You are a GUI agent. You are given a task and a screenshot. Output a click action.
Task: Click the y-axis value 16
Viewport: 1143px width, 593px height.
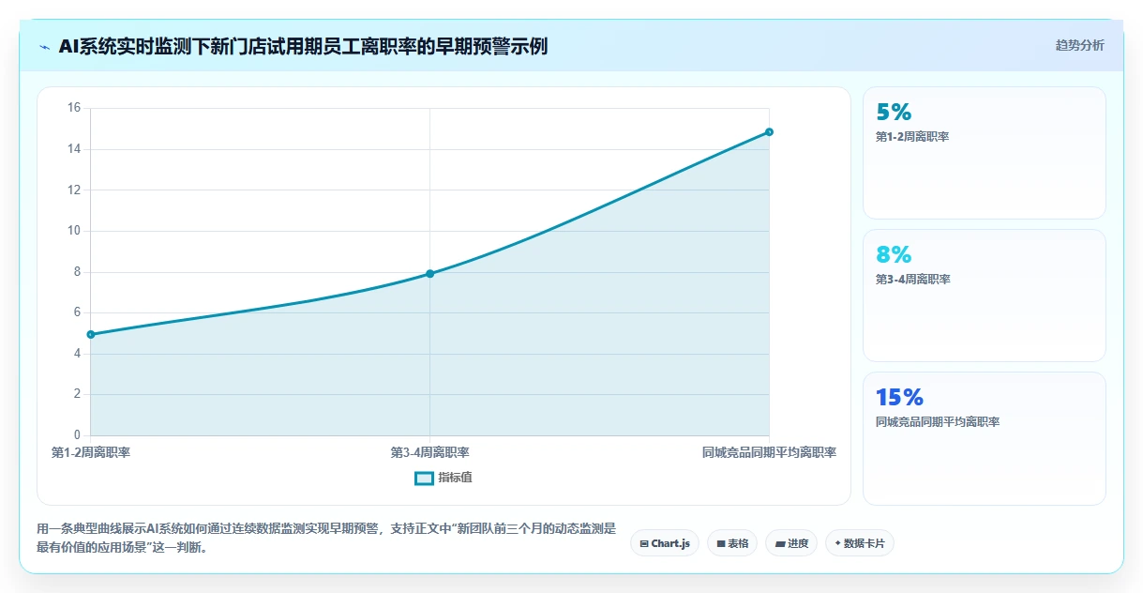click(x=74, y=108)
